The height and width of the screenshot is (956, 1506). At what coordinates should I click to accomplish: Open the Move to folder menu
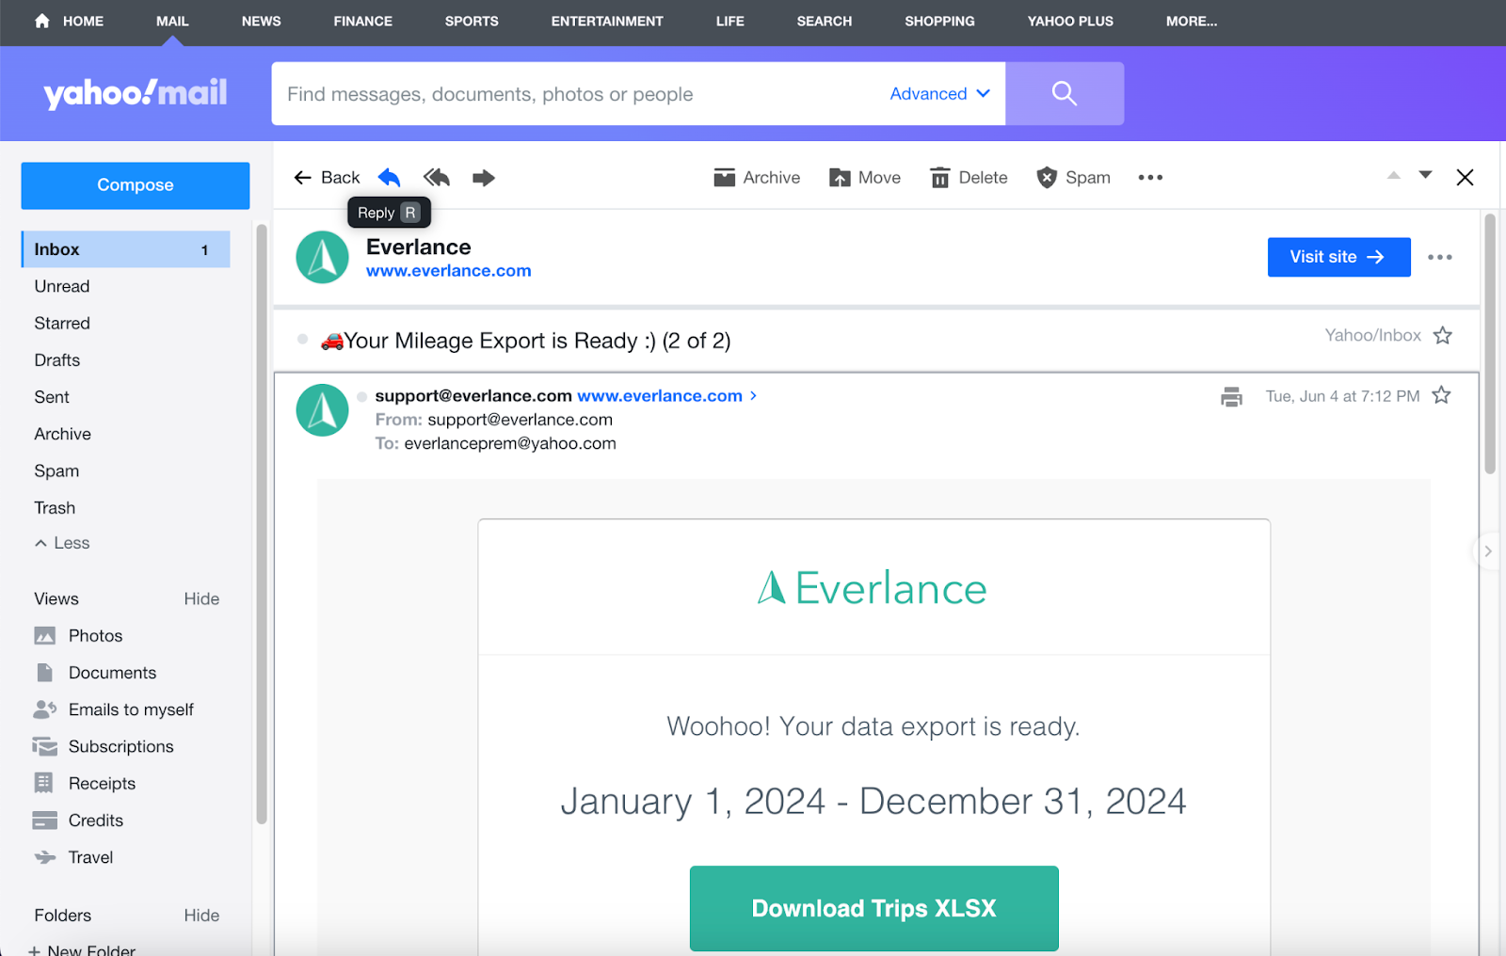pyautogui.click(x=865, y=178)
